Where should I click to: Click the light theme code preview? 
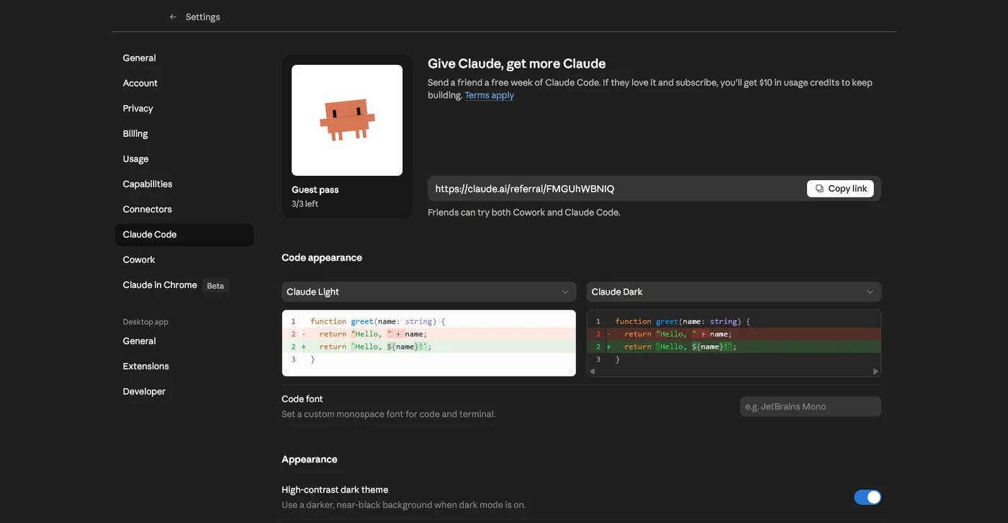click(x=429, y=343)
